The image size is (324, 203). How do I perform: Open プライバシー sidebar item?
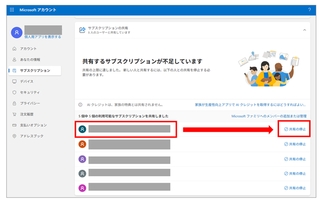[30, 103]
